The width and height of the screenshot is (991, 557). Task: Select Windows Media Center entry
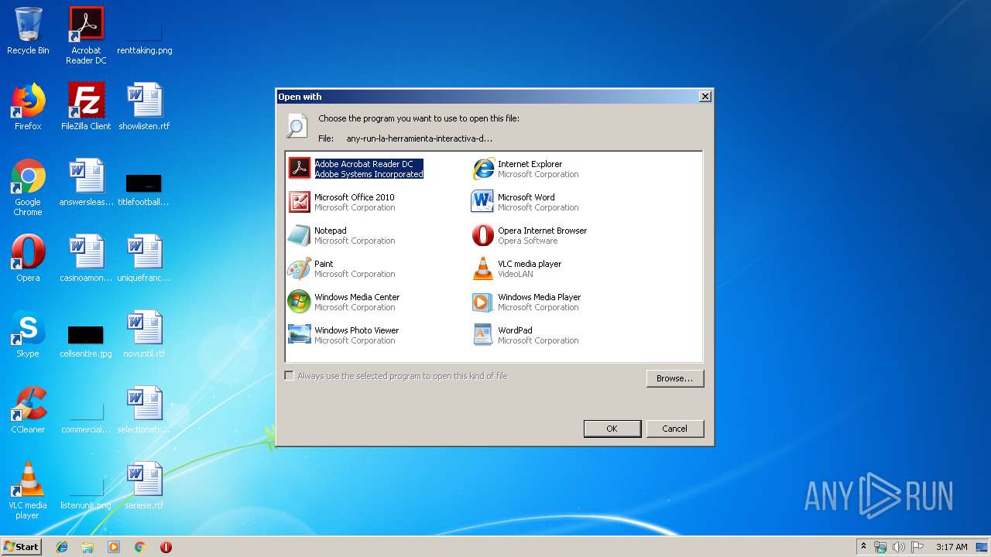pos(345,302)
